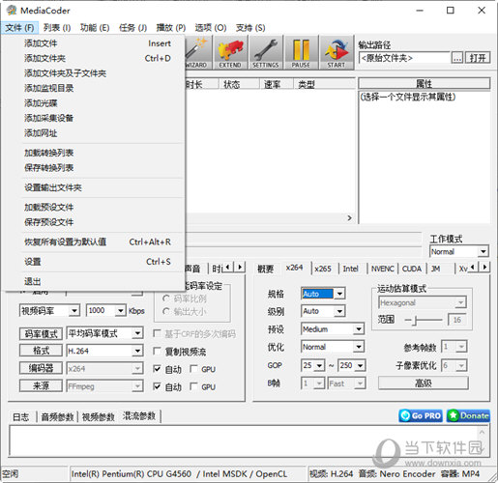Open 平均码率模式 dropdown

point(137,333)
